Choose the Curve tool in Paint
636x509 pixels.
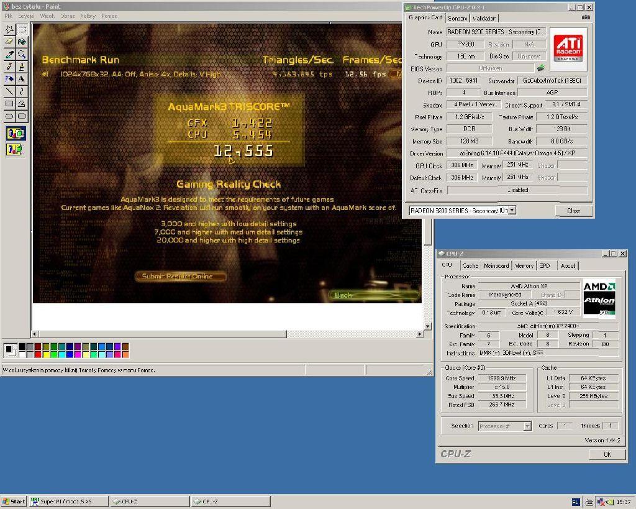(22, 91)
